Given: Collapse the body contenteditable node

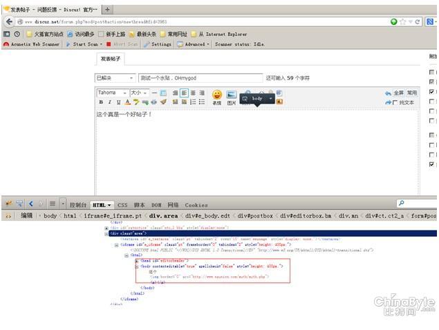Looking at the screenshot, I should (x=137, y=266).
